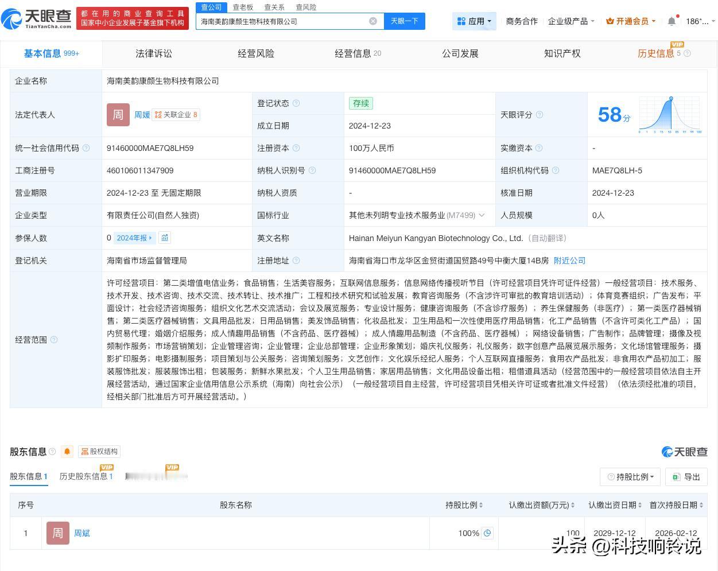Sort by 认缴出资日期 column

point(640,505)
